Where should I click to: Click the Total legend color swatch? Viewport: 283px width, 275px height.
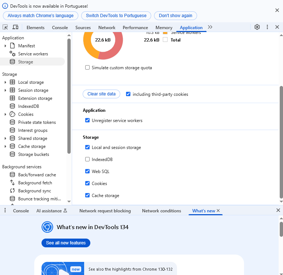pos(165,40)
